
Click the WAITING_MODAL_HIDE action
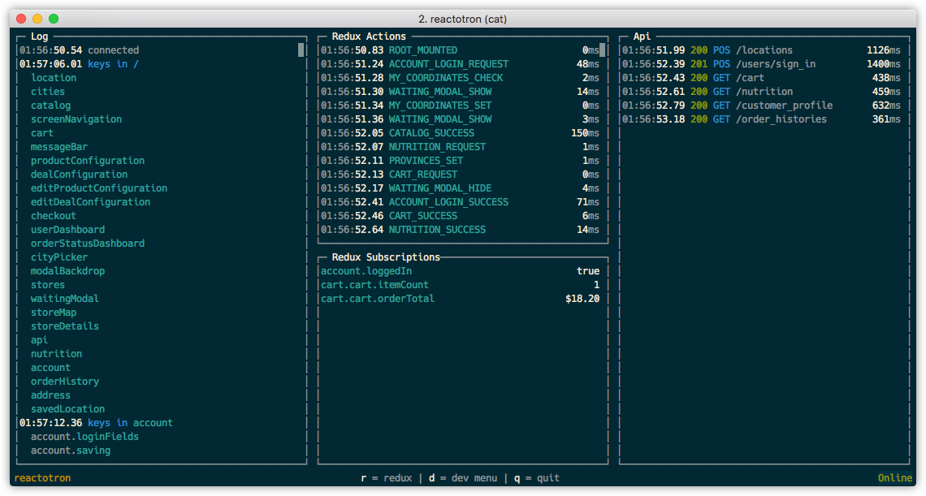460,188
